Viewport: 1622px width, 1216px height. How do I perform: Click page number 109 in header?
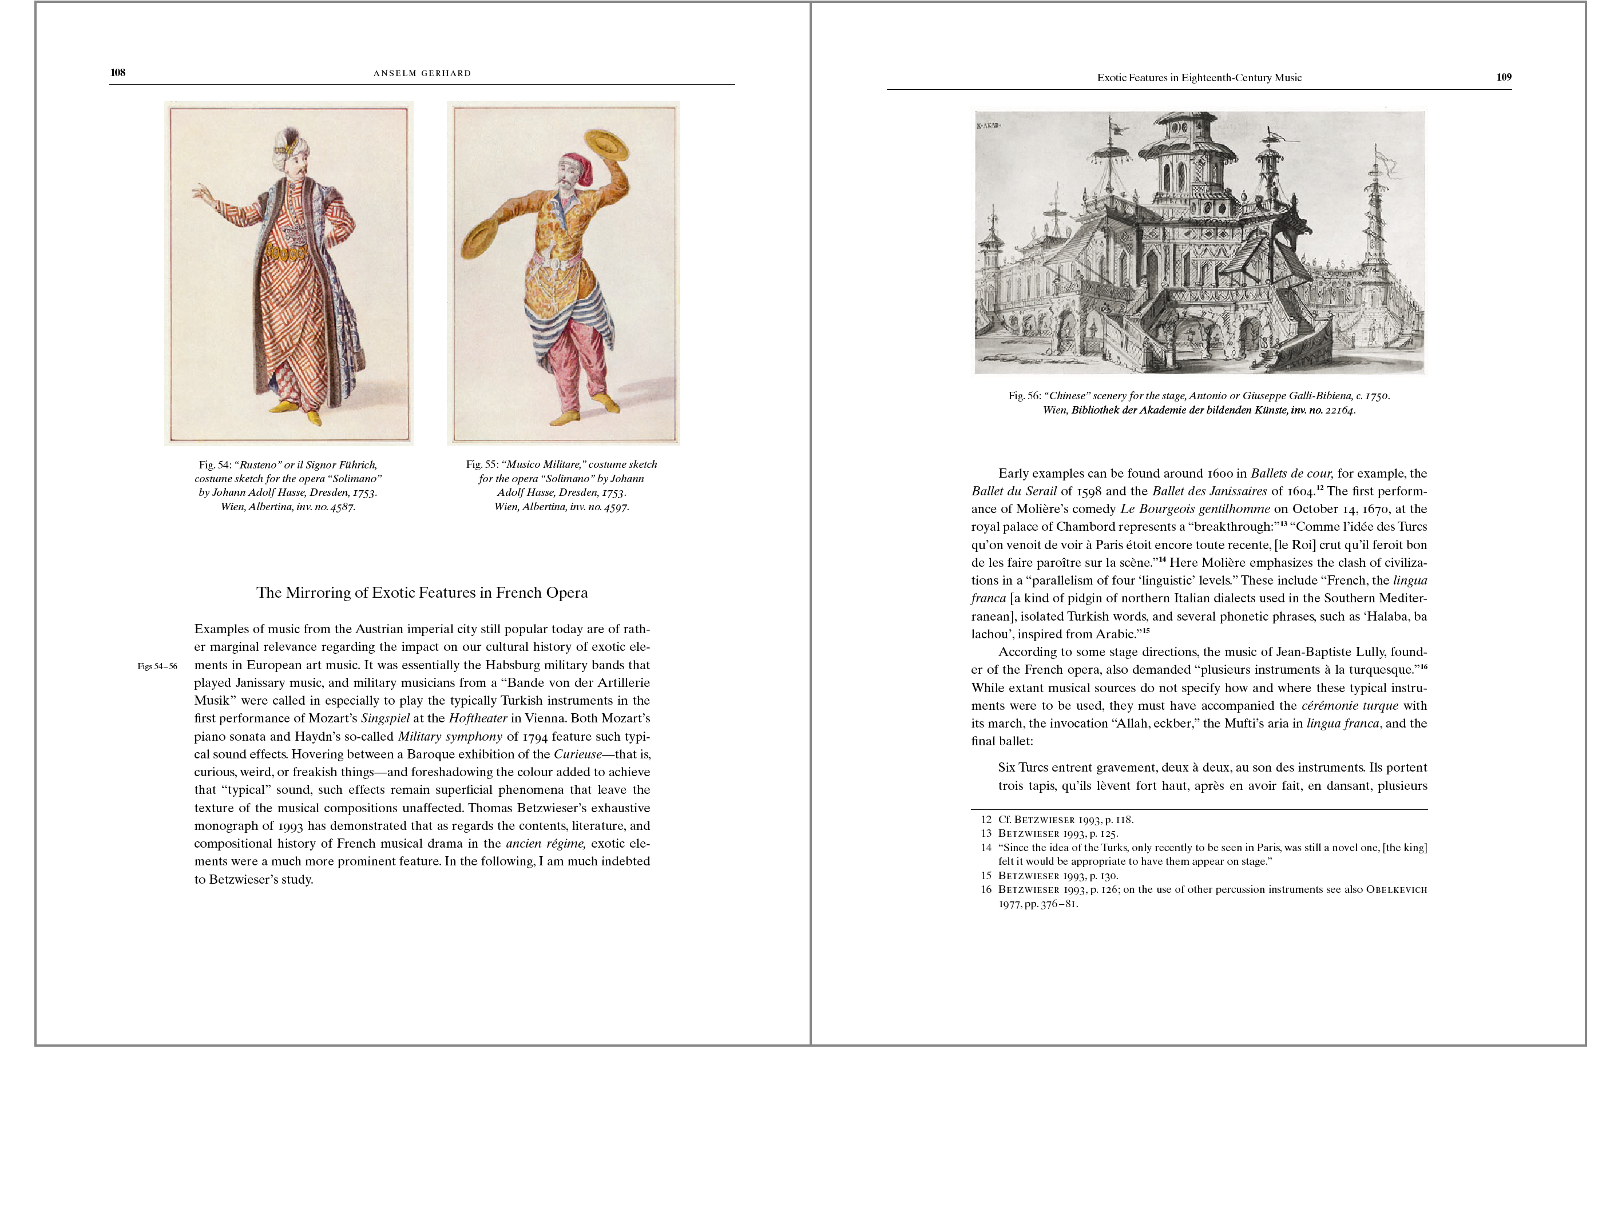coord(1503,77)
